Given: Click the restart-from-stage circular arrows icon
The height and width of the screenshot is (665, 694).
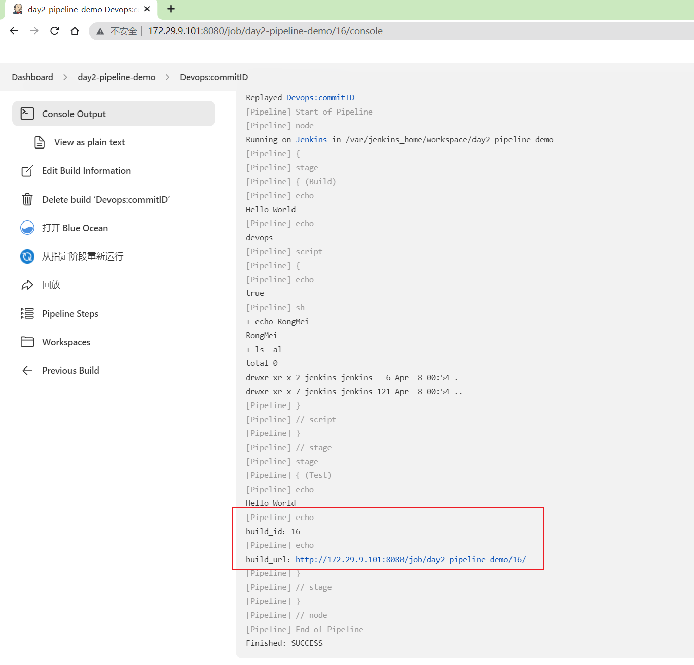Looking at the screenshot, I should click(x=27, y=256).
